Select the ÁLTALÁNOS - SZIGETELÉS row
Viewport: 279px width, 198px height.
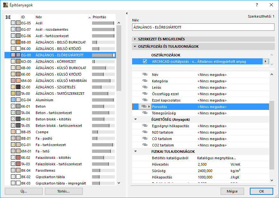pos(60,87)
